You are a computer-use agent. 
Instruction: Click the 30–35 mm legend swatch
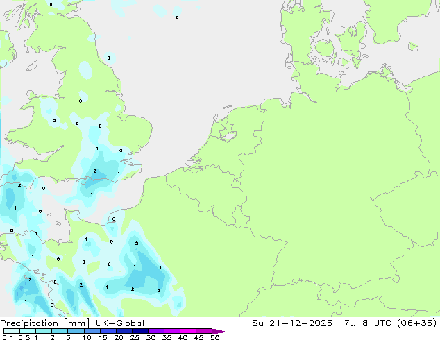tap(155, 331)
